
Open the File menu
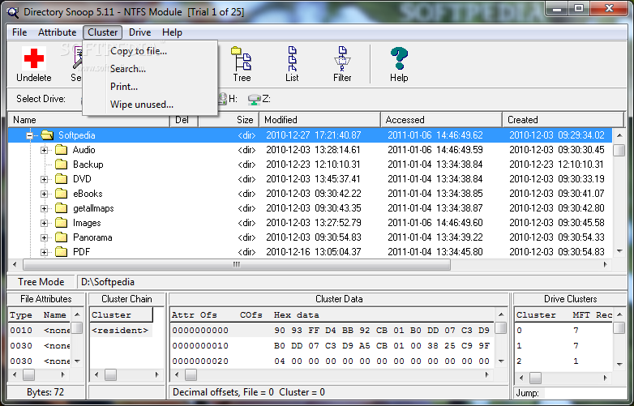point(19,32)
